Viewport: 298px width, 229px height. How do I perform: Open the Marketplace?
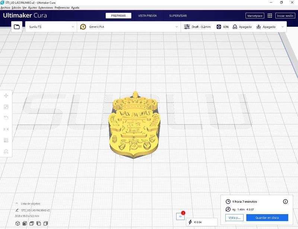pyautogui.click(x=255, y=16)
